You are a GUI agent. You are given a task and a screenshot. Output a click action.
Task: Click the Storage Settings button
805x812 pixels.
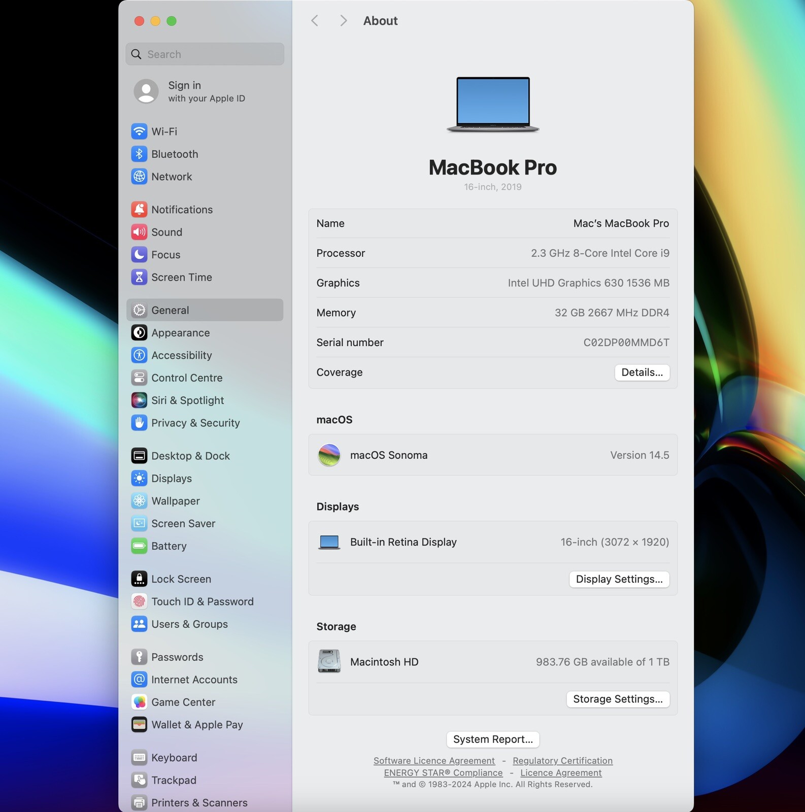tap(618, 699)
